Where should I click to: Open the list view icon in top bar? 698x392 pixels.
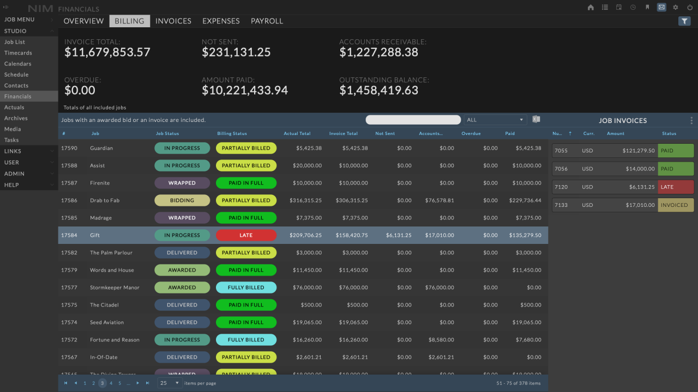coord(605,8)
